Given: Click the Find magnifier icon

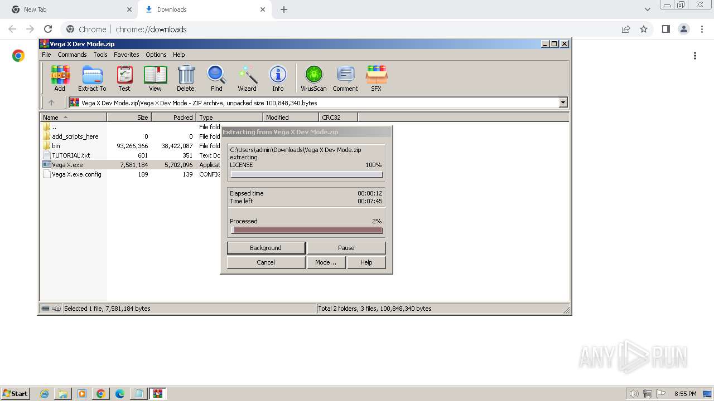Looking at the screenshot, I should pos(216,78).
